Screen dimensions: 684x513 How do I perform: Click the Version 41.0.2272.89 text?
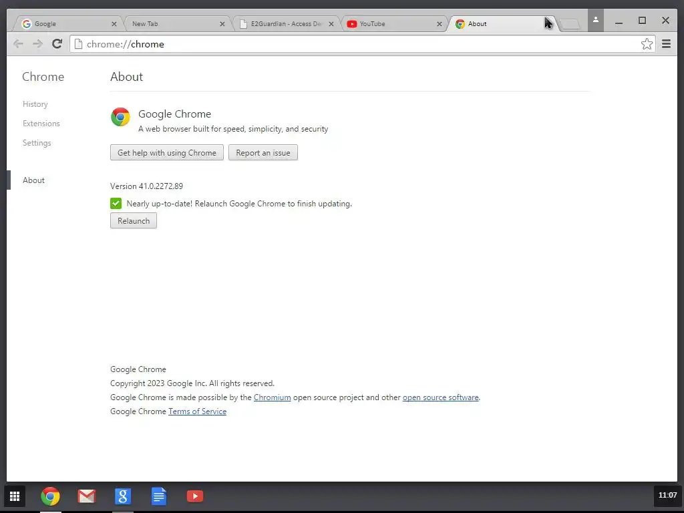pyautogui.click(x=146, y=186)
